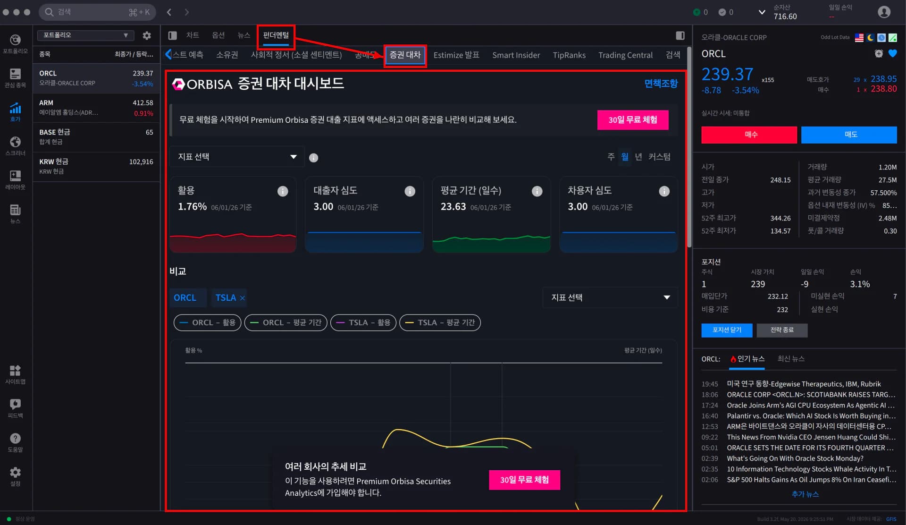Open the 소유권 sub-tab
Viewport: 906px width, 525px height.
(x=227, y=55)
